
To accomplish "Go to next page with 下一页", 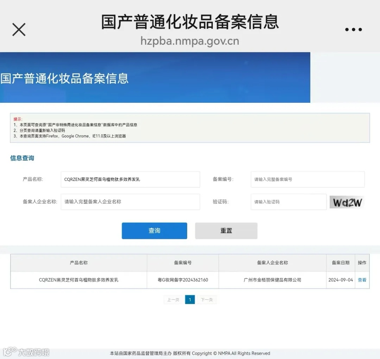I will click(207, 300).
